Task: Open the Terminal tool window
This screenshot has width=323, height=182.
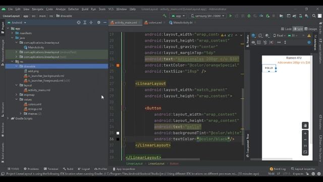Action: (51, 169)
